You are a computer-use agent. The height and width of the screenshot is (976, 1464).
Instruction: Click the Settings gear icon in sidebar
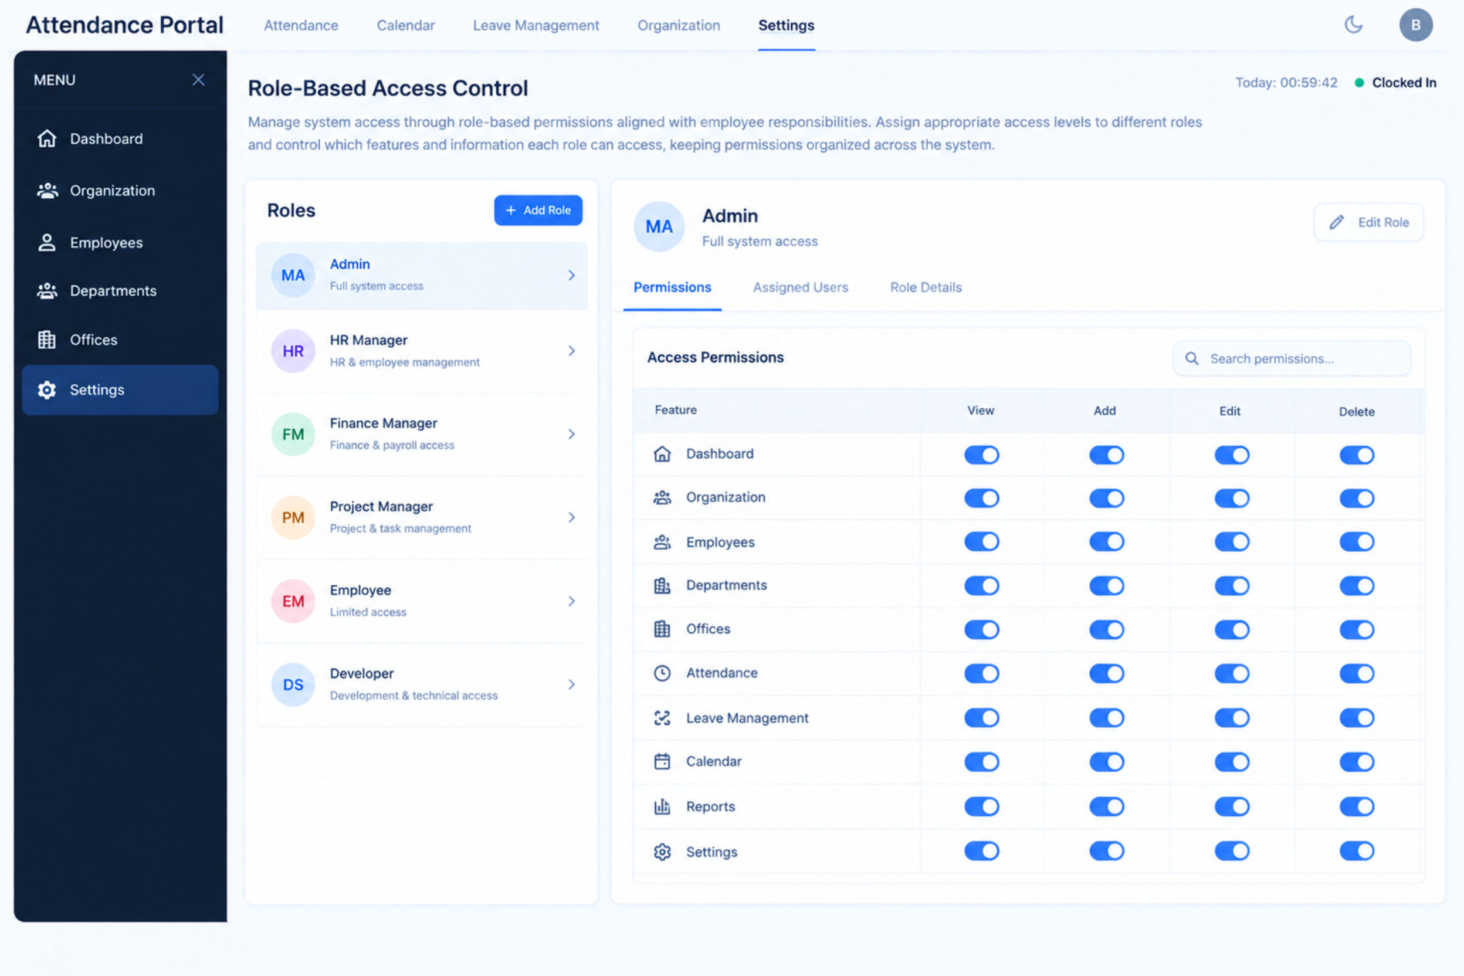pyautogui.click(x=47, y=389)
